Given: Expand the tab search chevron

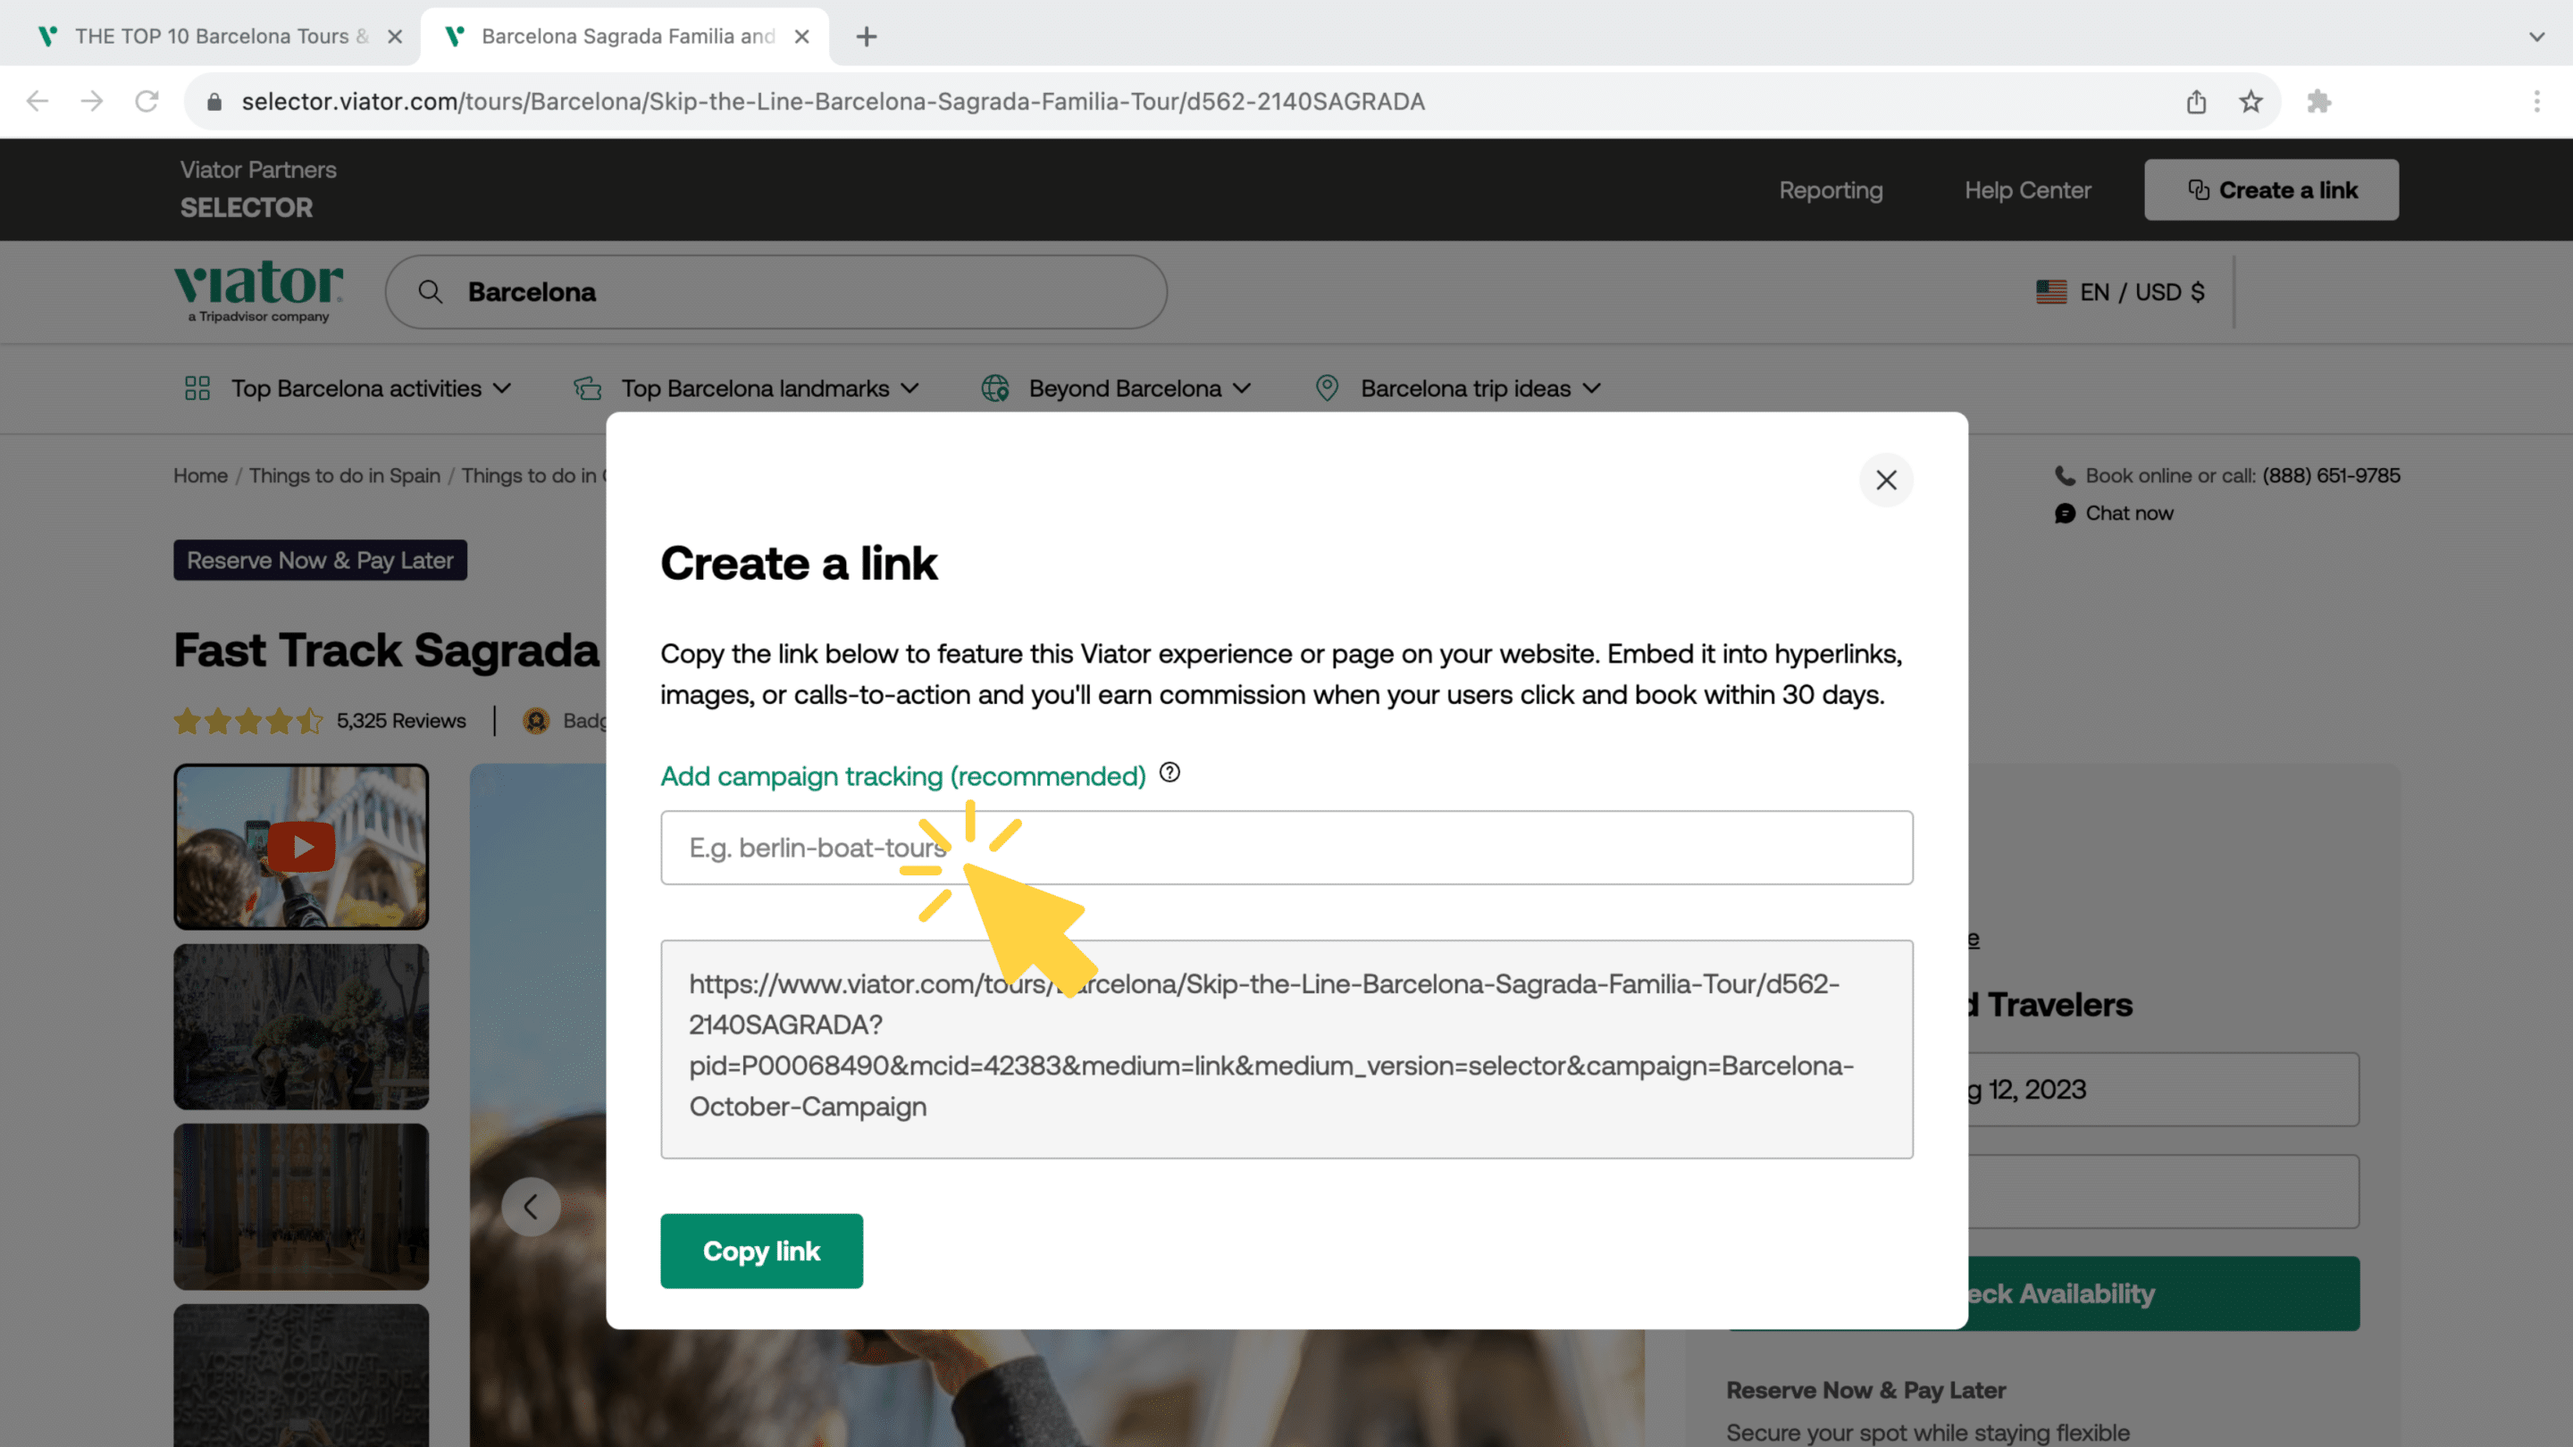Looking at the screenshot, I should 2536,37.
